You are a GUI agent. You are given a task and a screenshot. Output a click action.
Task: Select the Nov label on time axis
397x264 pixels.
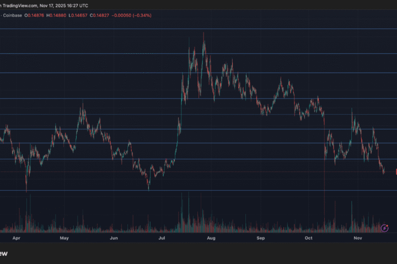(x=358, y=239)
